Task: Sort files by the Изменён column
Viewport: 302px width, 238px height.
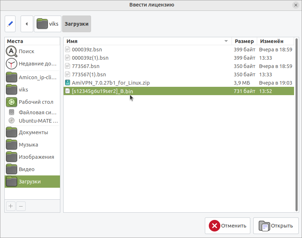Action: click(275, 41)
